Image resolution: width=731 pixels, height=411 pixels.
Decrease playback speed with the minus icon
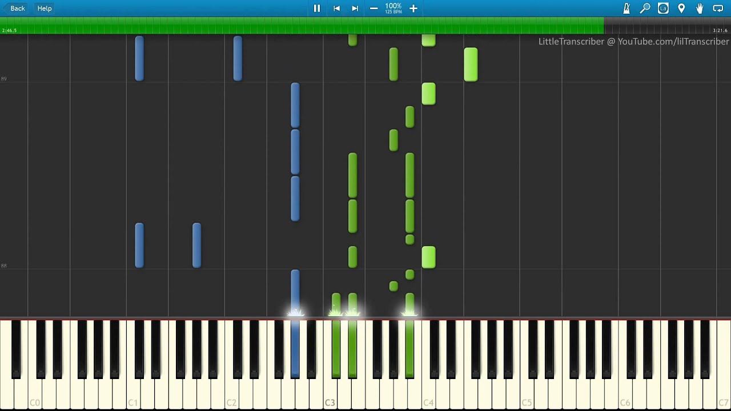373,8
